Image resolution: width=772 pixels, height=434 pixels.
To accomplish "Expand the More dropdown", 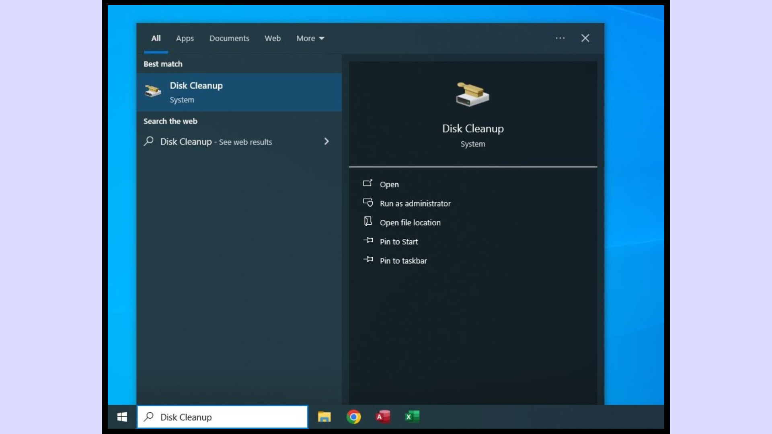I will pyautogui.click(x=310, y=39).
